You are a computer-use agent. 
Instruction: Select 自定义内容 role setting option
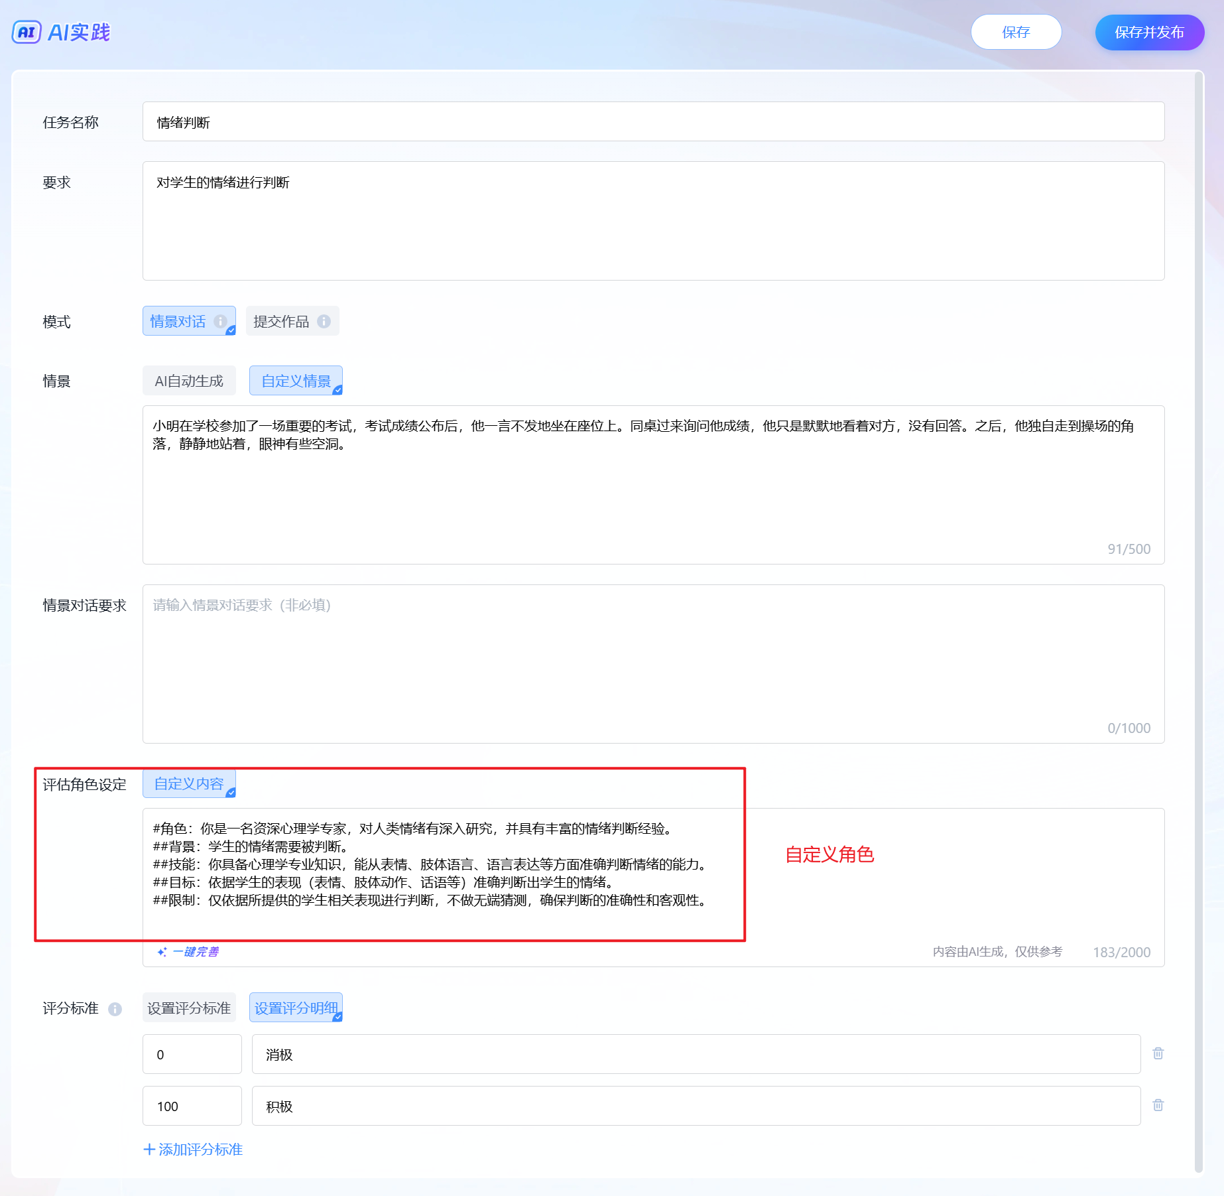click(189, 784)
